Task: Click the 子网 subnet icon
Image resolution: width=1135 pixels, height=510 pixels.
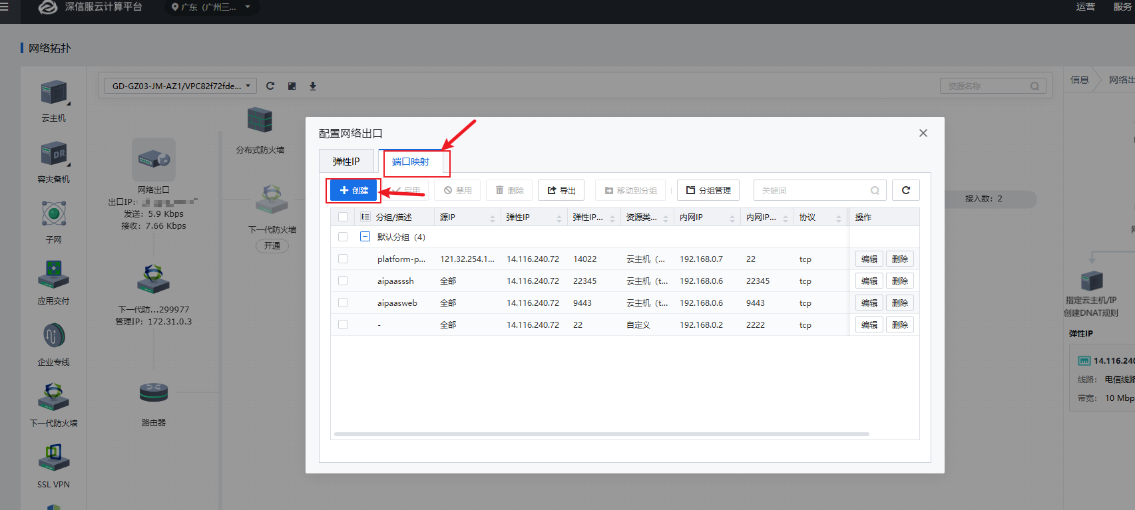Action: [x=53, y=214]
